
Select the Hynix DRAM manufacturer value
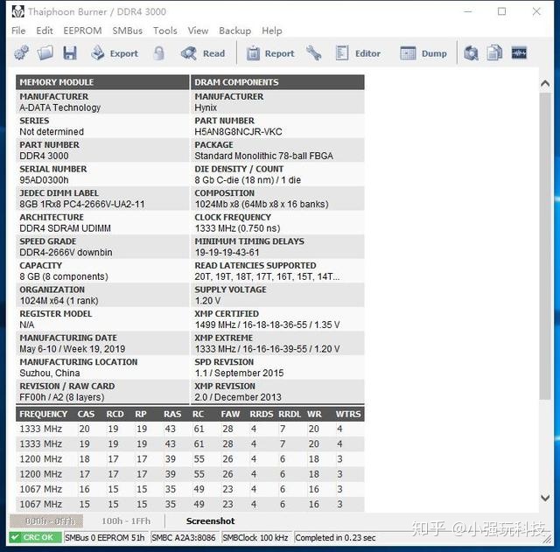click(206, 108)
